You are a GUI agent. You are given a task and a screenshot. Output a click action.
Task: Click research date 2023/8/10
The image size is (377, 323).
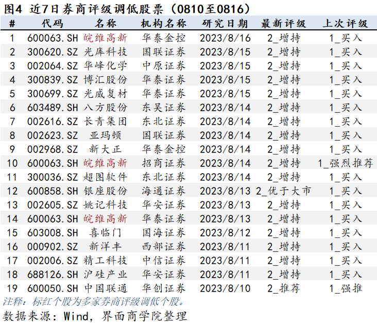pos(225,288)
